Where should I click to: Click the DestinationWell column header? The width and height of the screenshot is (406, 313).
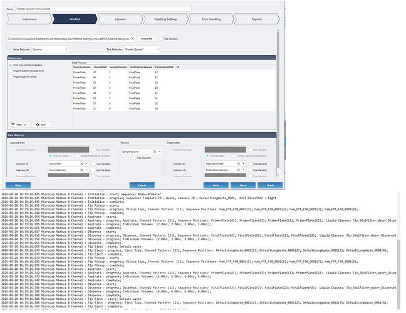tap(164, 67)
